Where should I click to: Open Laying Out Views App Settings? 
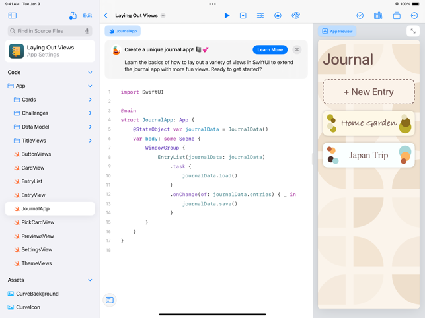50,51
